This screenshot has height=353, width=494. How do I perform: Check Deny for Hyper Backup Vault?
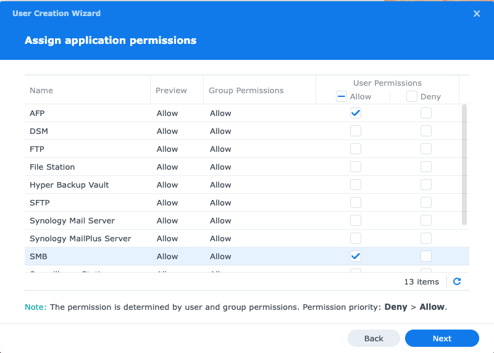426,185
